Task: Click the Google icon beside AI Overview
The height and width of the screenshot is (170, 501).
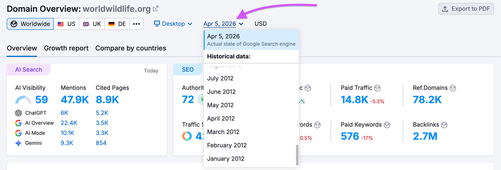Action: (18, 123)
